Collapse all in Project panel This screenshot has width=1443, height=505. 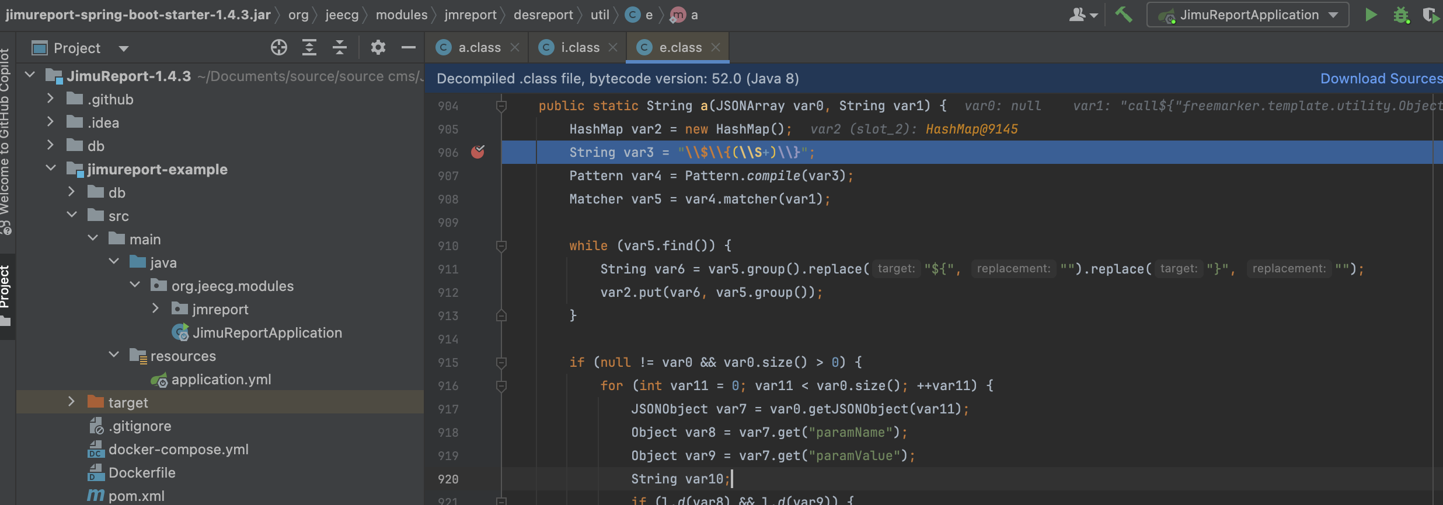tap(340, 47)
